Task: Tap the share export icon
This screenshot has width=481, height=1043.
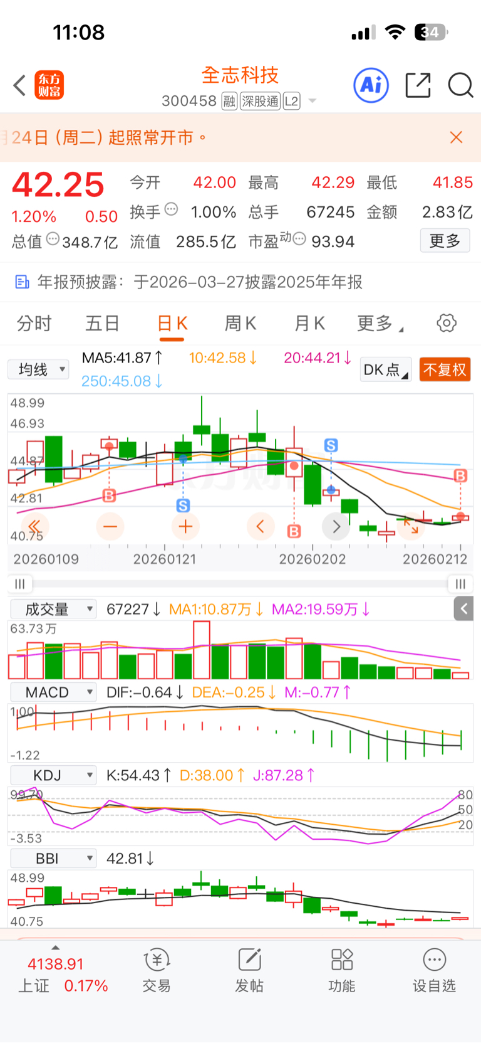Action: click(418, 85)
